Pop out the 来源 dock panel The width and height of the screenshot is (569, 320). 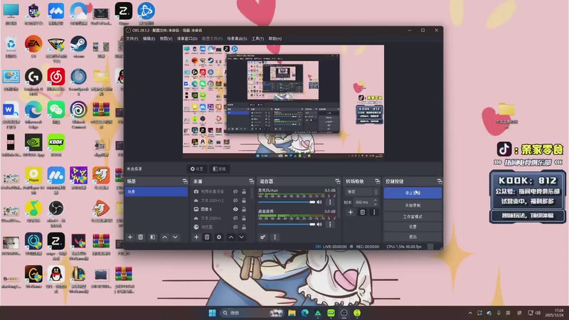pos(251,181)
